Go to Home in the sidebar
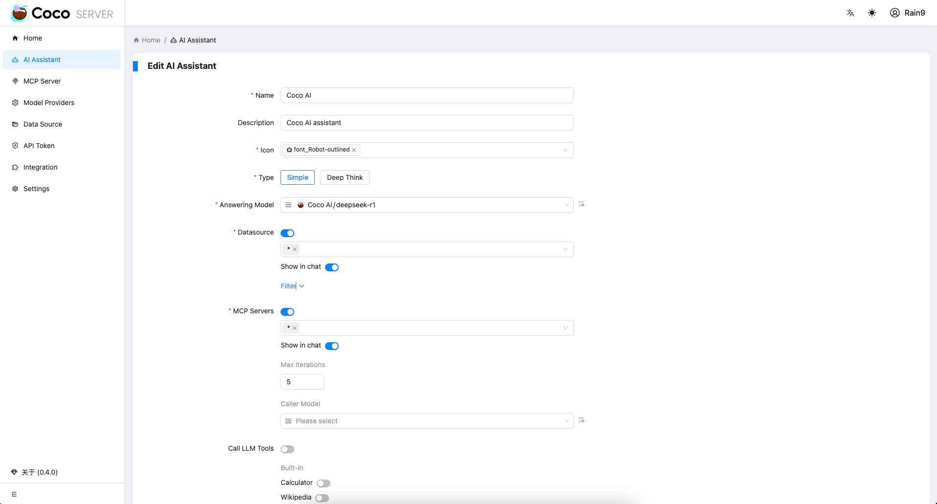 [62, 38]
